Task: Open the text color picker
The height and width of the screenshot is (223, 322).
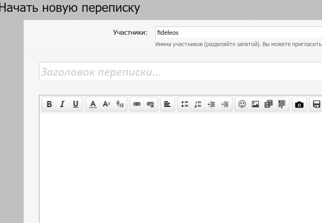Action: click(x=93, y=104)
